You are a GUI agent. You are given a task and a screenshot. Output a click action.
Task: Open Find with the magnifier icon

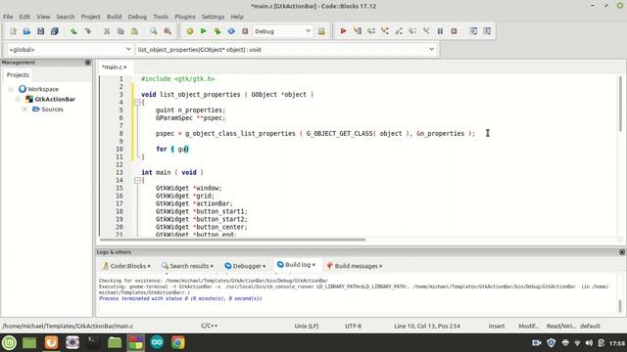pyautogui.click(x=154, y=31)
